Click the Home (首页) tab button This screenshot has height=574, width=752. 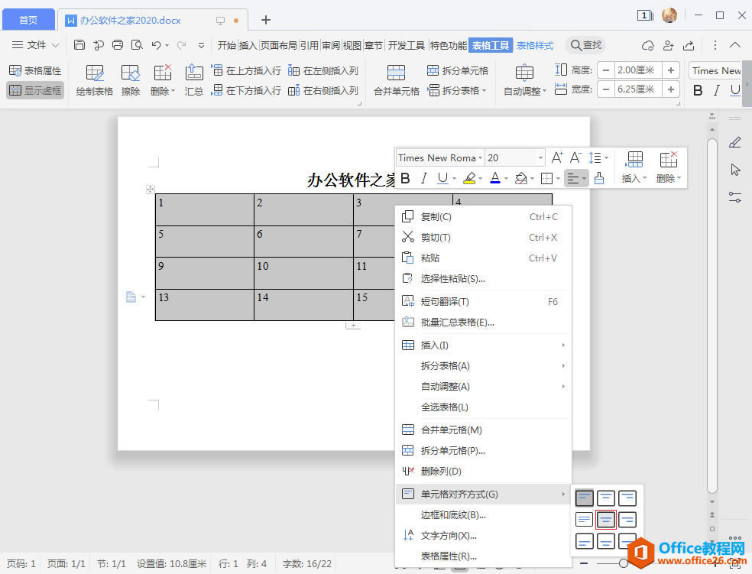click(x=28, y=20)
